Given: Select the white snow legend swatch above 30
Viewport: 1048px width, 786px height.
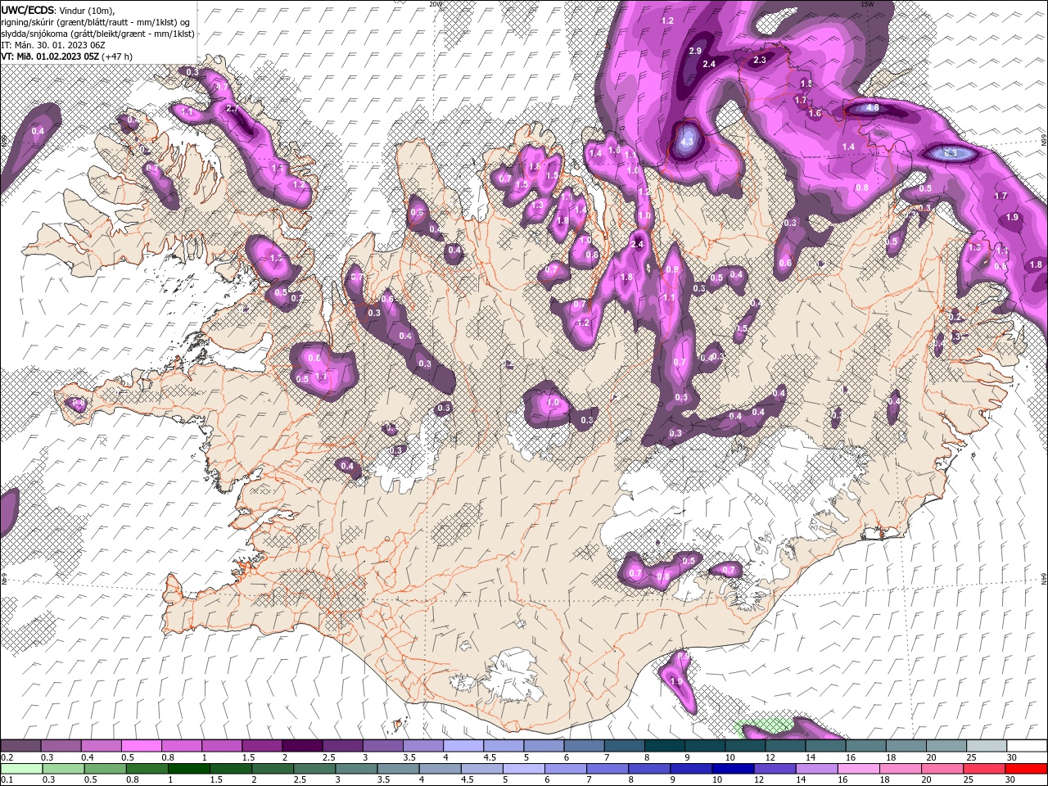Looking at the screenshot, I should [1027, 745].
